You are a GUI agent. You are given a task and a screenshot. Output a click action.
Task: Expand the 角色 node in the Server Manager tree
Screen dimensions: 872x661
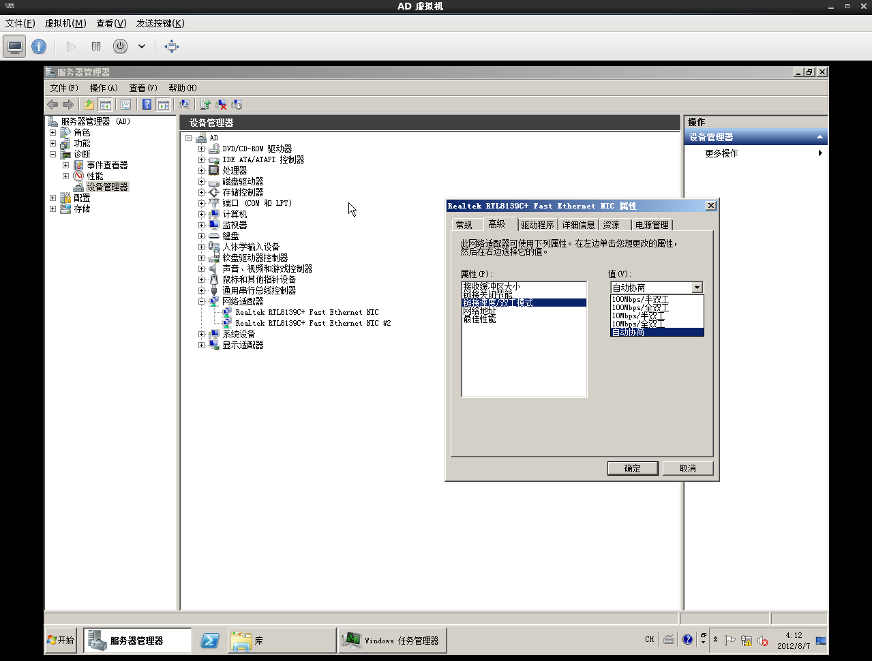pos(52,132)
